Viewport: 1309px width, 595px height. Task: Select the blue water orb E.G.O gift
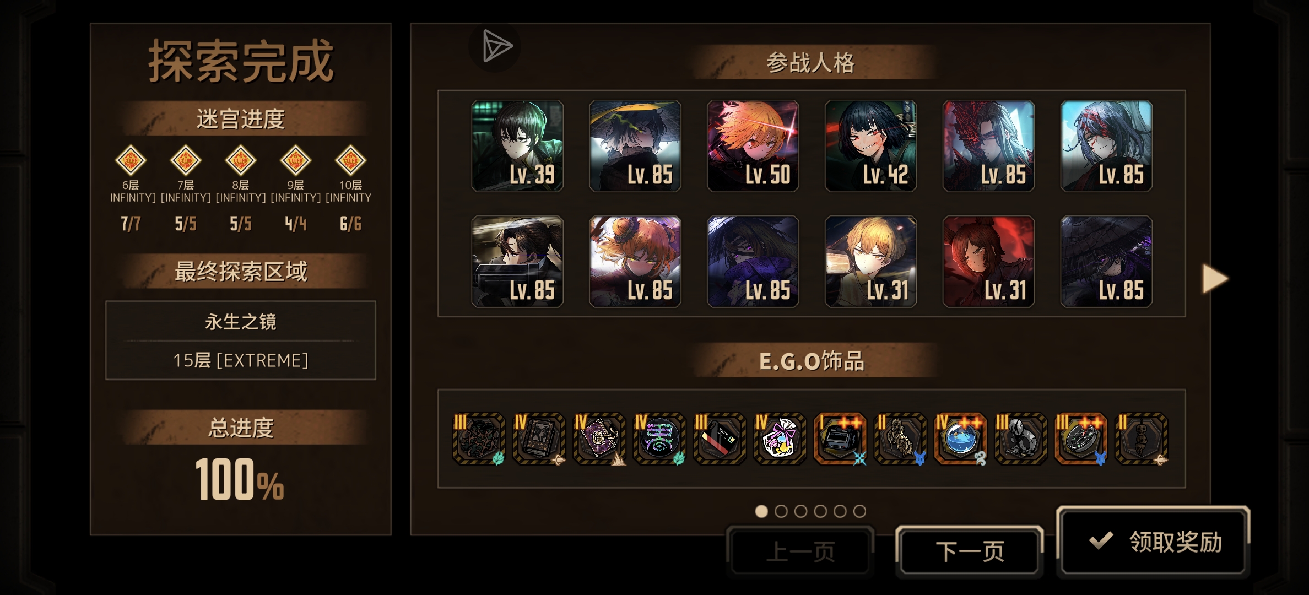(960, 439)
